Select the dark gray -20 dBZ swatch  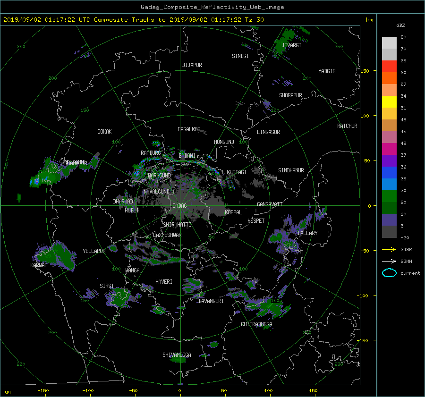coord(389,231)
